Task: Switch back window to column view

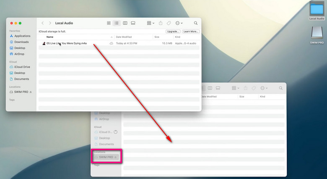Action: (210, 88)
